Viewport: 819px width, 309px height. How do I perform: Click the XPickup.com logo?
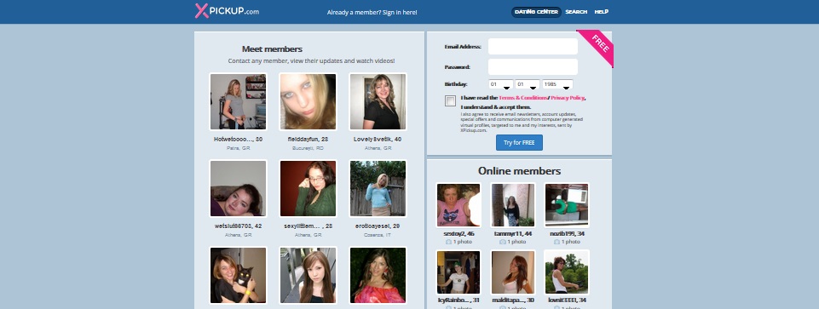tap(227, 11)
